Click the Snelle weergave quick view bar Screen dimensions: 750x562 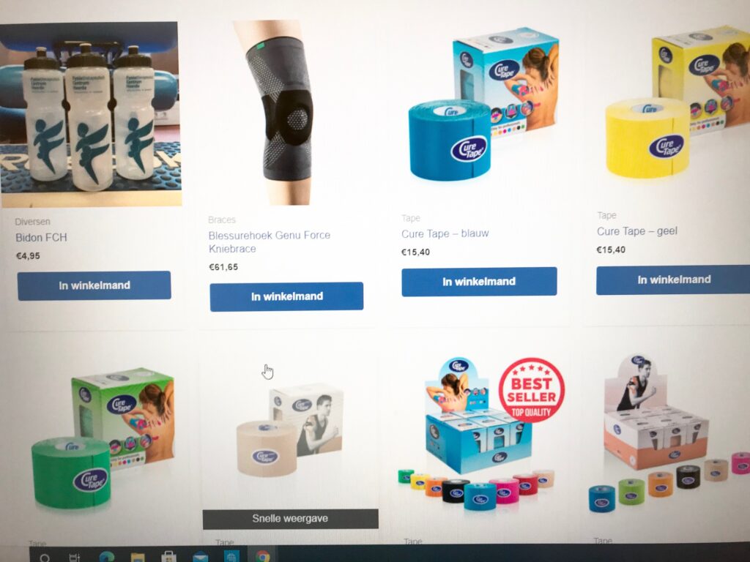click(290, 519)
